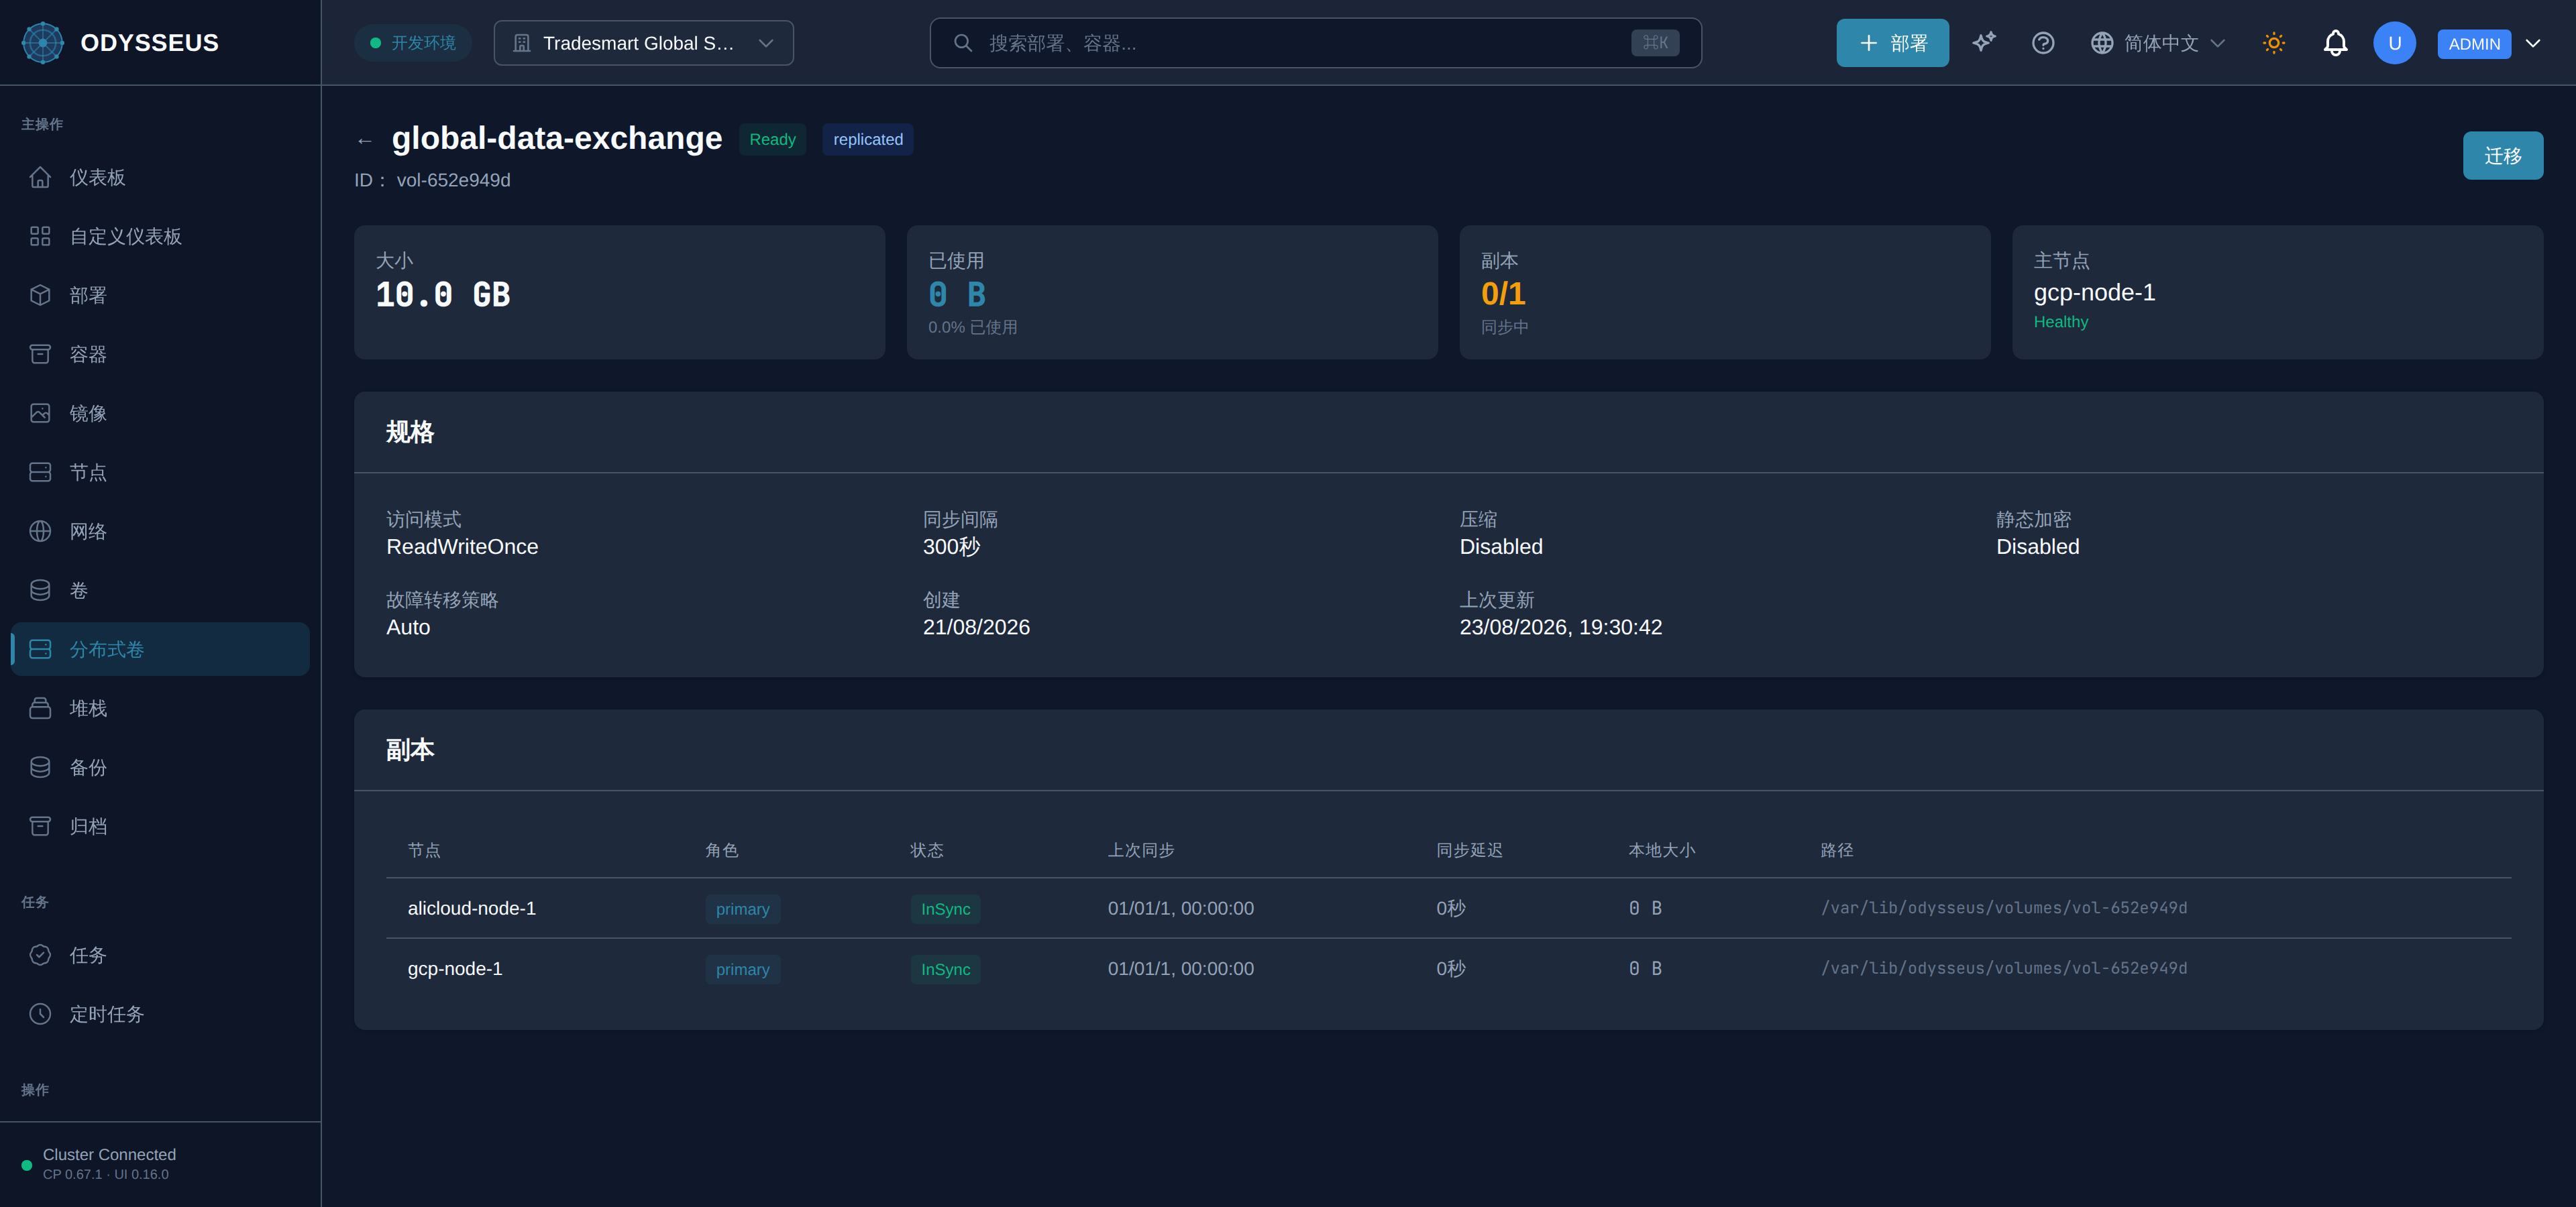The image size is (2576, 1207).
Task: Open 备份 backups sidebar icon
Action: tap(40, 767)
